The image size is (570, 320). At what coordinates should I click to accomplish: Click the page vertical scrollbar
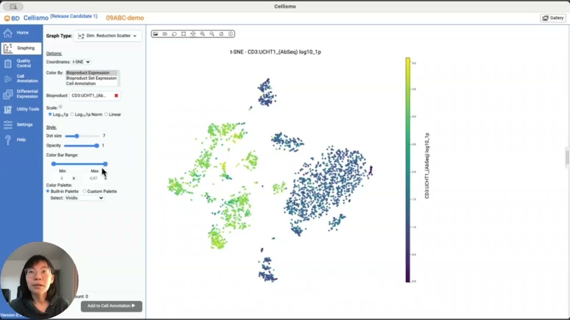click(567, 157)
